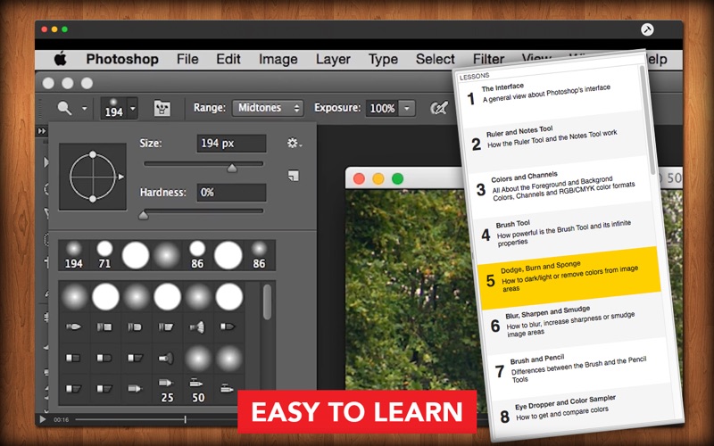The width and height of the screenshot is (714, 446).
Task: Open the Type menu
Action: (383, 59)
